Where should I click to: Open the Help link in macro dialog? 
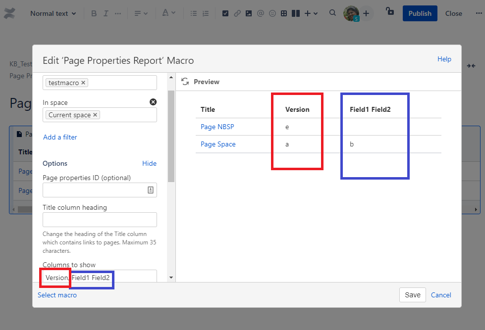(x=444, y=59)
